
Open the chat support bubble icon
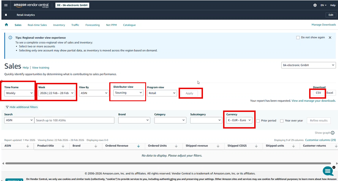click(x=328, y=171)
